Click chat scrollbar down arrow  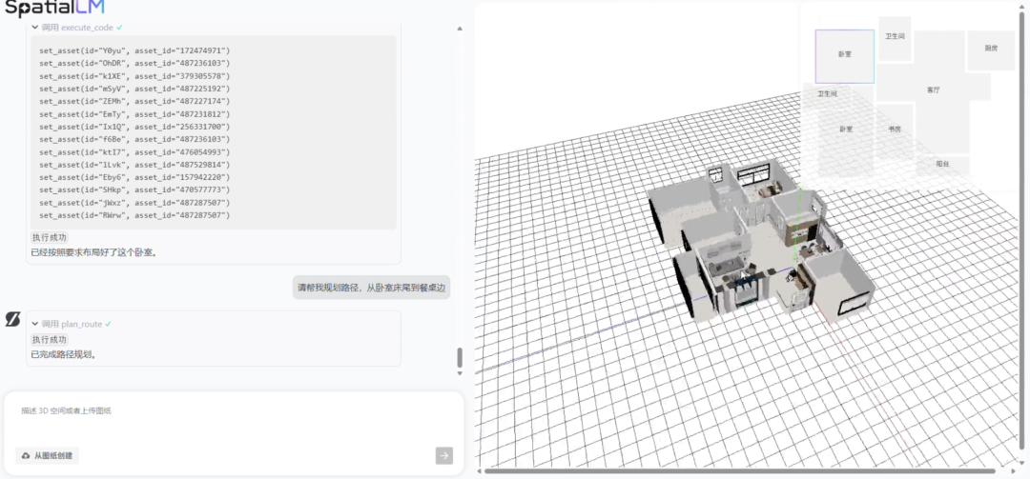pos(459,372)
